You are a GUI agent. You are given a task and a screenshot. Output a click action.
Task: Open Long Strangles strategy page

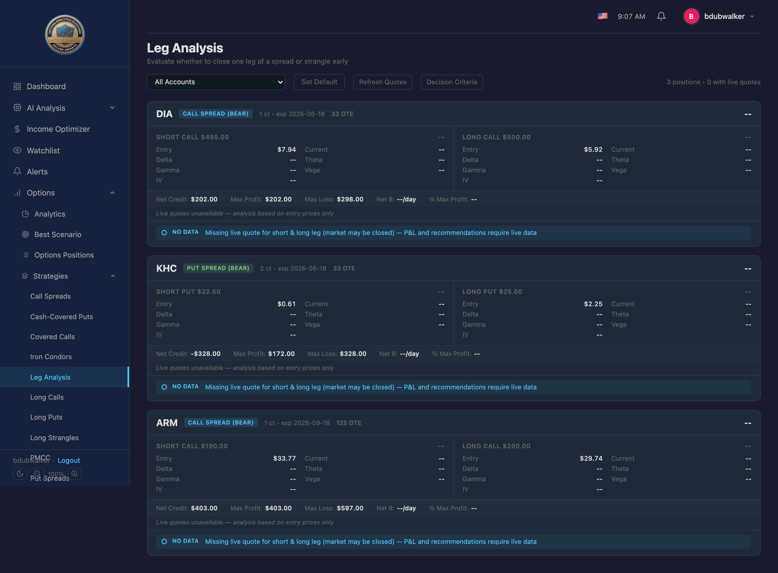(55, 438)
